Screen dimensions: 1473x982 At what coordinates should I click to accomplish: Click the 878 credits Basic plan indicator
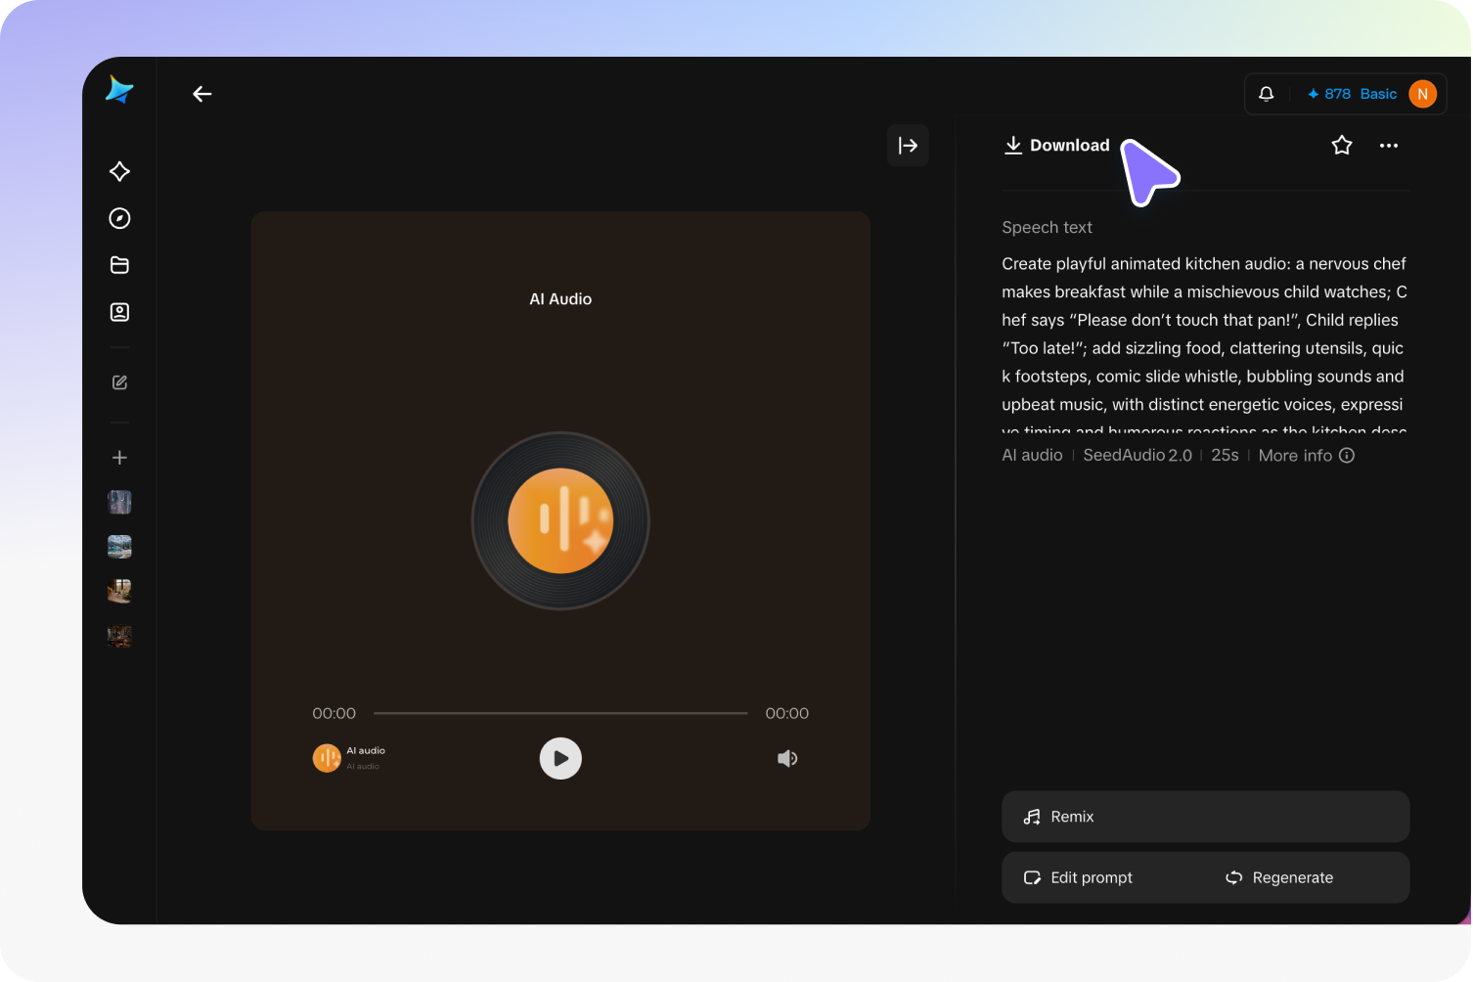[1352, 94]
